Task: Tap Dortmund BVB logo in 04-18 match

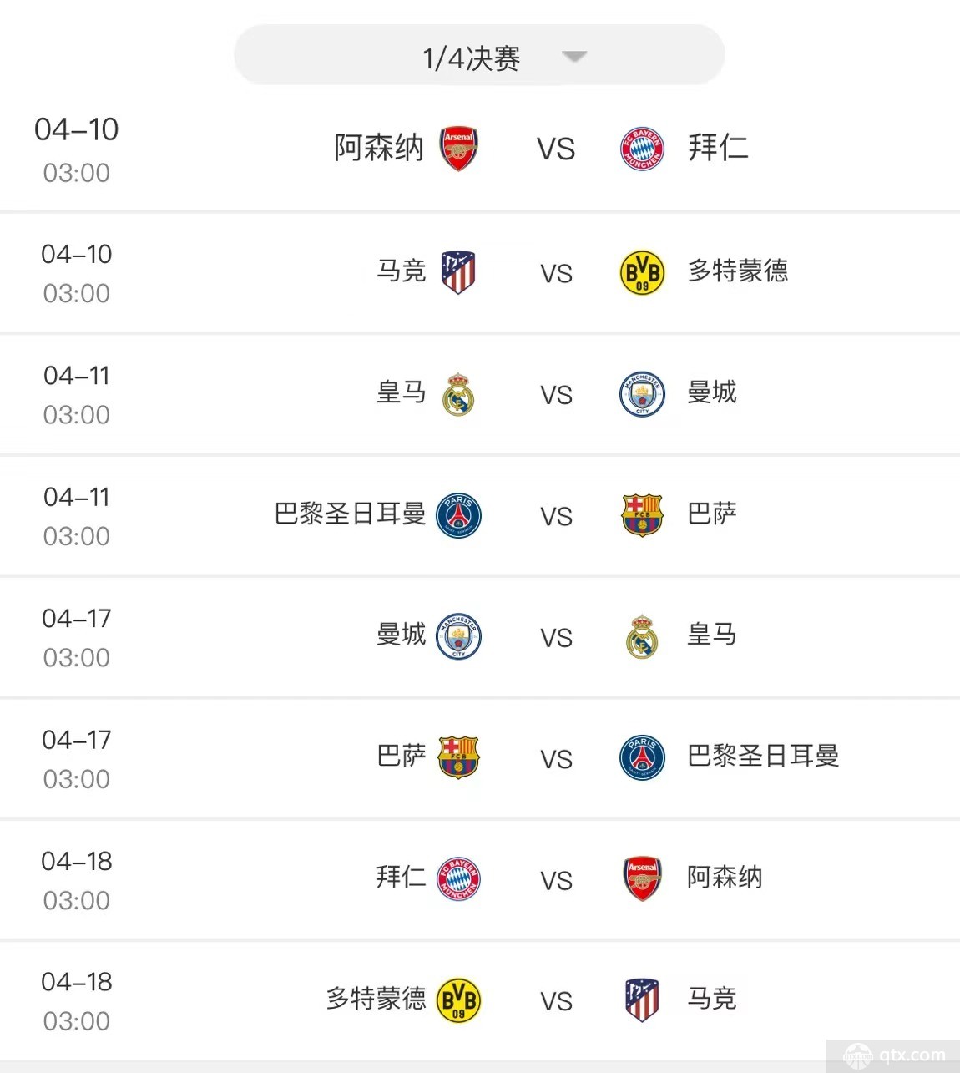Action: coord(458,1000)
